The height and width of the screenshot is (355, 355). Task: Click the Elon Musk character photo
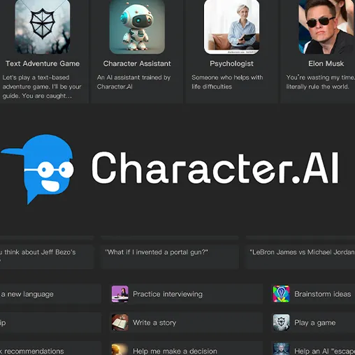[x=326, y=27]
